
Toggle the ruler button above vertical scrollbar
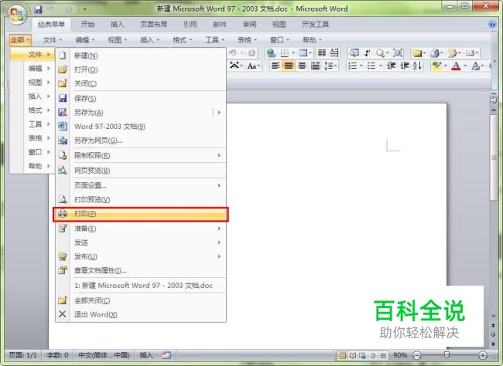click(494, 100)
